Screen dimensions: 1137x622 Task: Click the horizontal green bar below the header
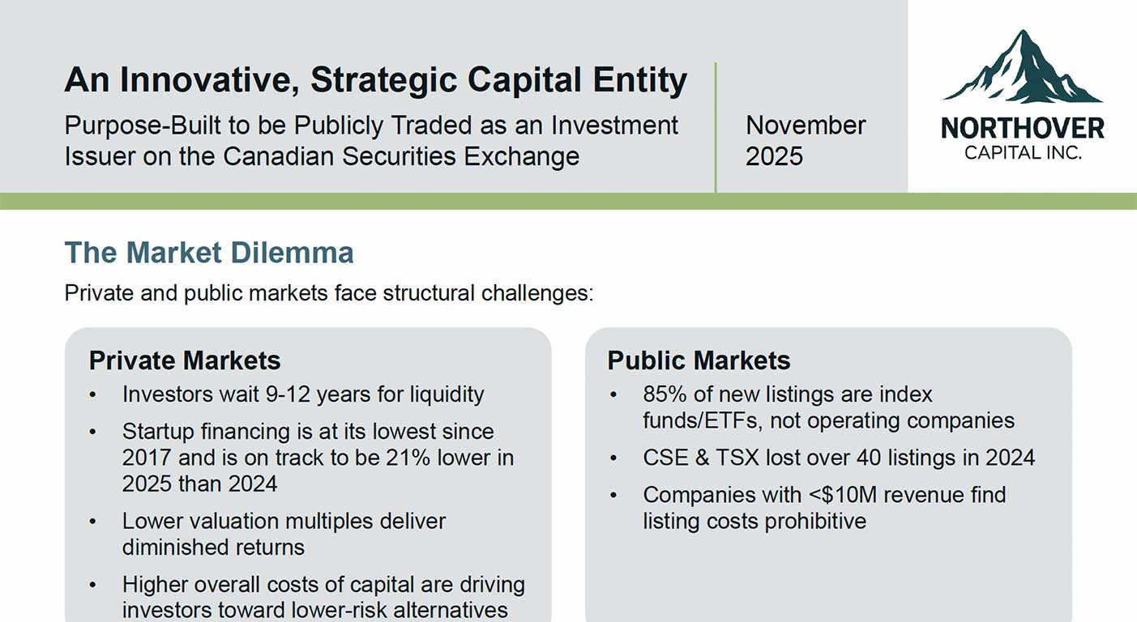pyautogui.click(x=567, y=201)
